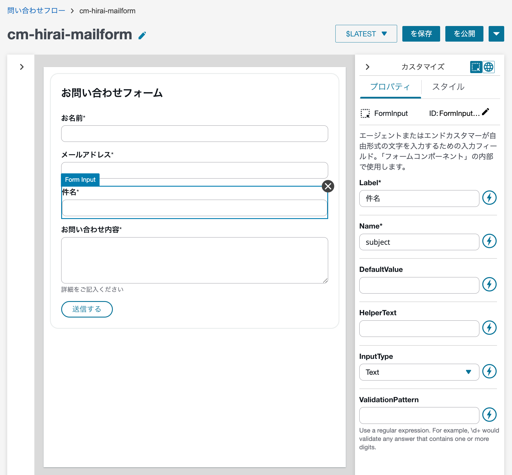The width and height of the screenshot is (512, 475).
Task: Click the メールアドレス input in the form
Action: (x=195, y=170)
